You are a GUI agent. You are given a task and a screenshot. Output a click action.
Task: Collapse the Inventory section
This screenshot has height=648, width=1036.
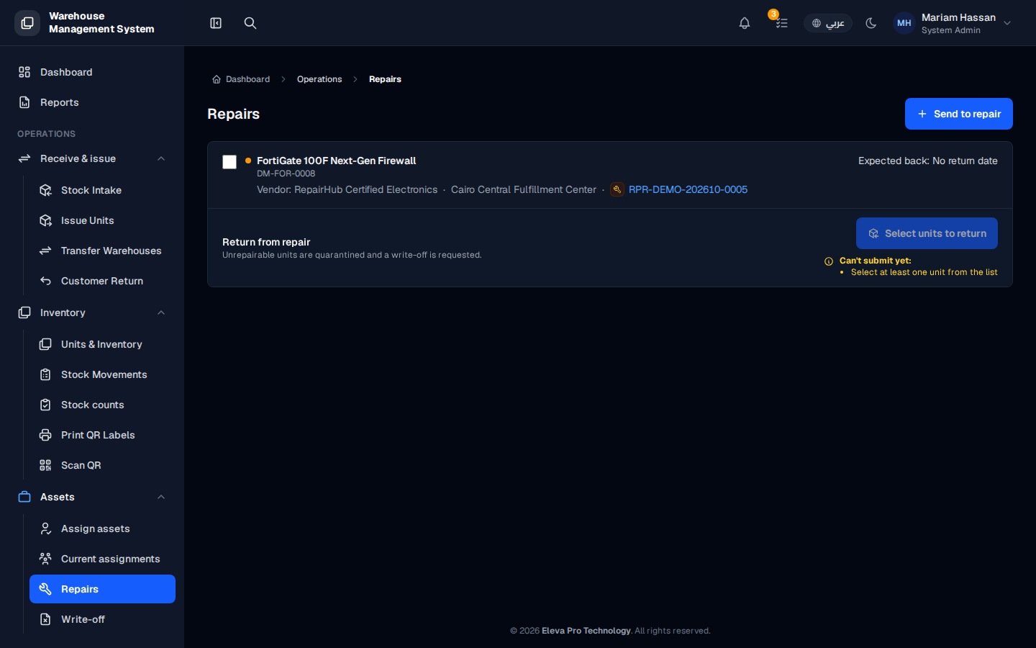tap(92, 312)
